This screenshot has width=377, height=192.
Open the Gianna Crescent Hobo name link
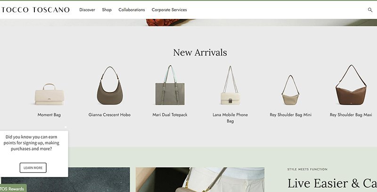(109, 115)
